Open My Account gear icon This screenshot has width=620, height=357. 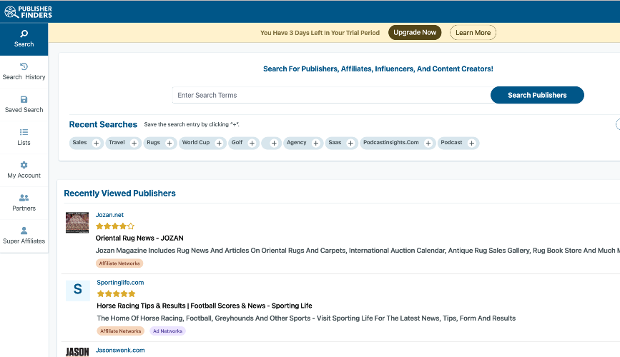(x=24, y=166)
